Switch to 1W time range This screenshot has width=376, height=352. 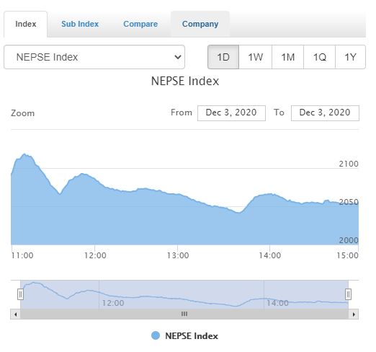click(x=255, y=57)
